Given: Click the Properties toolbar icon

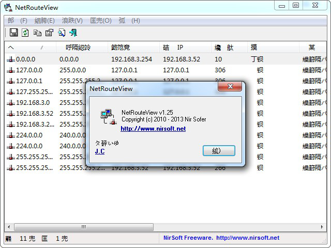Looking at the screenshot, I should [50, 33].
